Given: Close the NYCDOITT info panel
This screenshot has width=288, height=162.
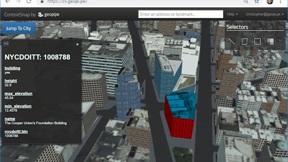Looking at the screenshot, I should point(77,44).
